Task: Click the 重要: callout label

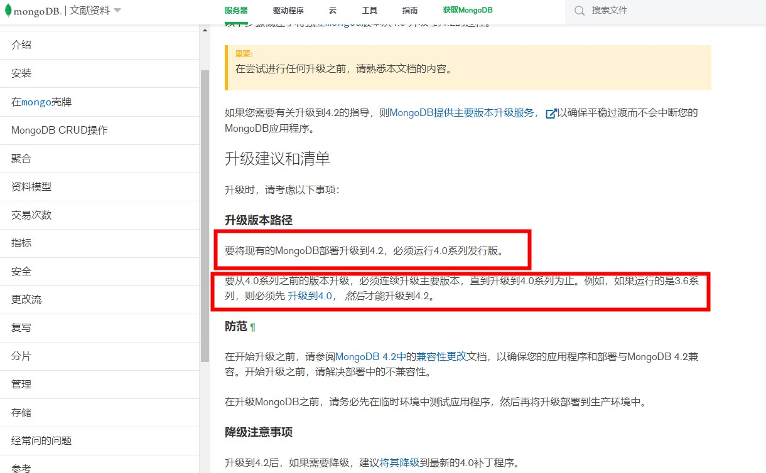Action: (244, 54)
